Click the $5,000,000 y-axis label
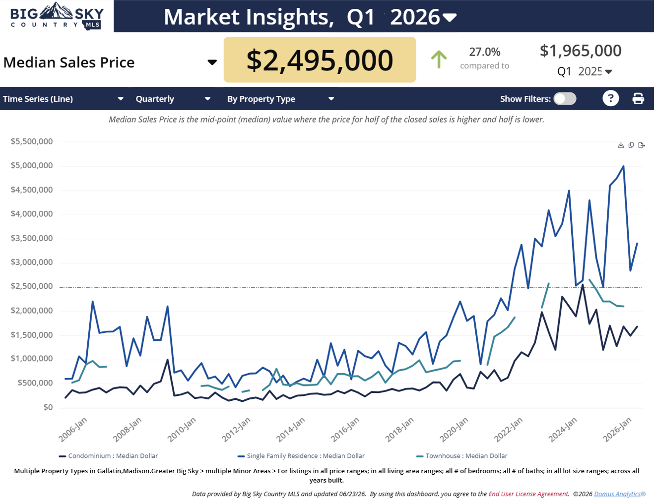The height and width of the screenshot is (504, 654). click(x=32, y=166)
